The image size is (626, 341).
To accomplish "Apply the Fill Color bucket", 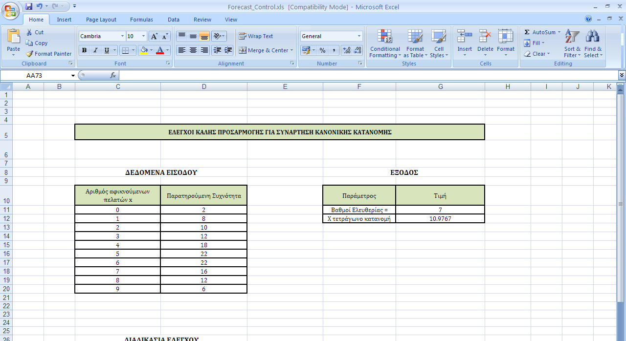I will [x=143, y=50].
